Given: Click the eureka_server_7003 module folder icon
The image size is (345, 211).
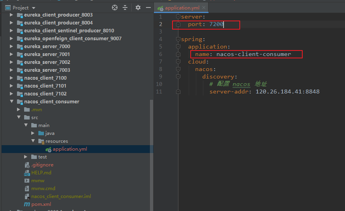Looking at the screenshot, I should [20, 70].
